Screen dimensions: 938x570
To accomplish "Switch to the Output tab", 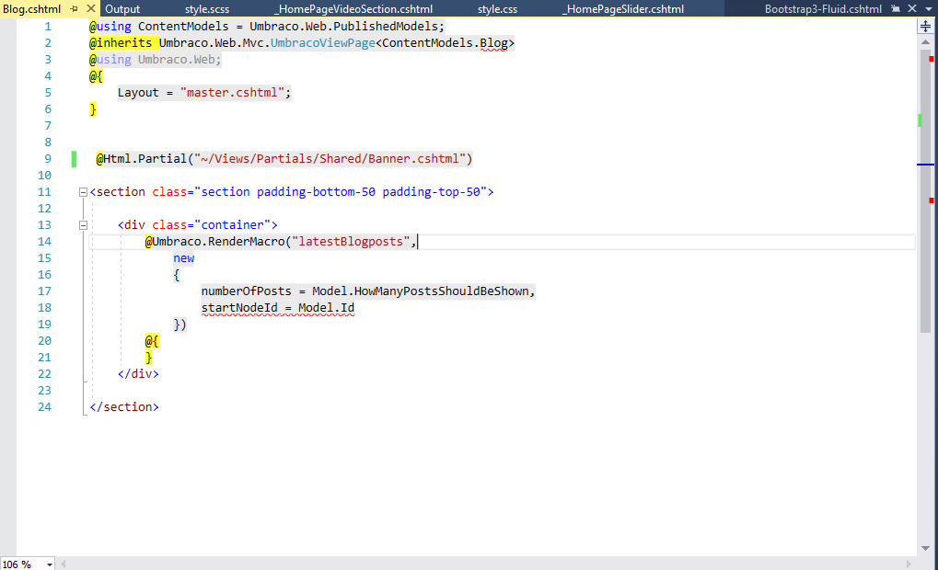I will 122,9.
